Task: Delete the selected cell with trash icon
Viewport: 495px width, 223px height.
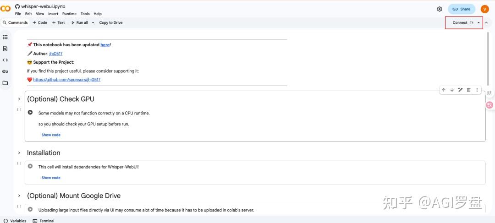Action: tap(468, 90)
